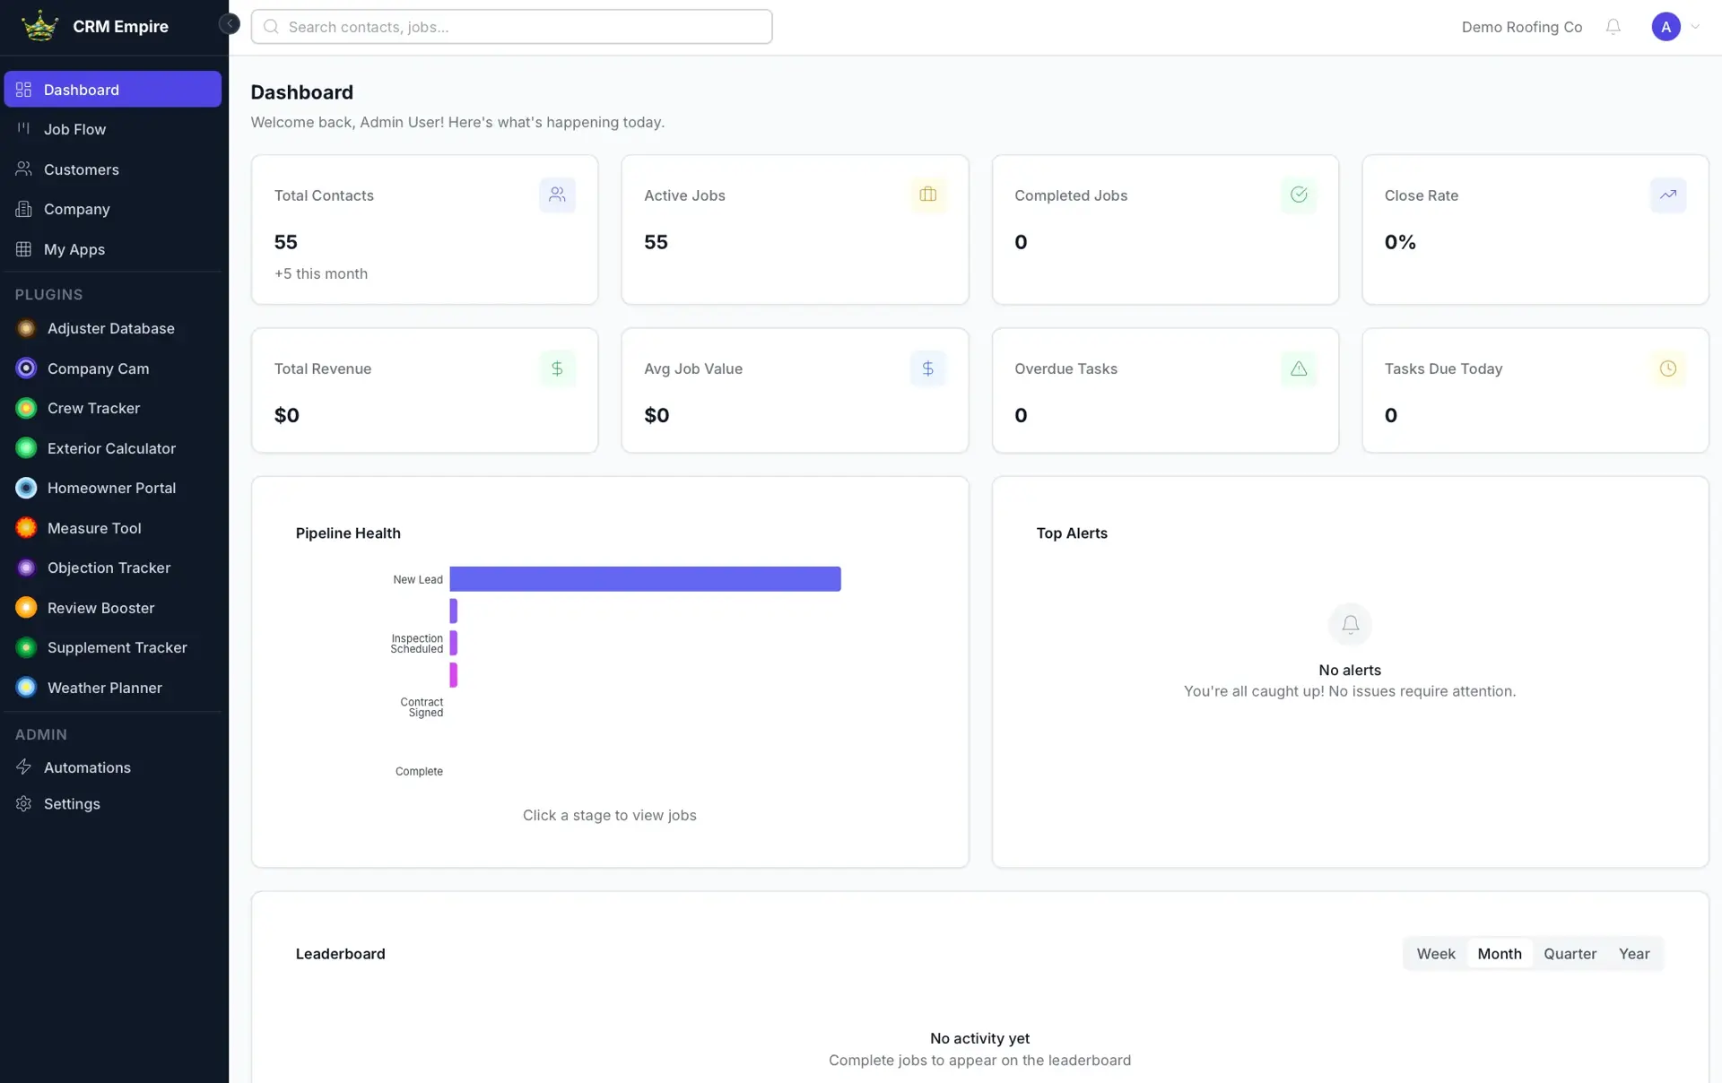The image size is (1722, 1083).
Task: Click the Automations lightning icon
Action: [23, 767]
